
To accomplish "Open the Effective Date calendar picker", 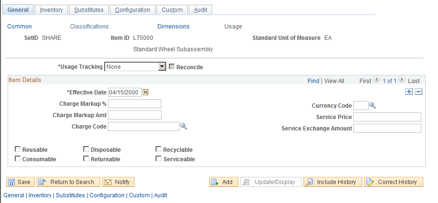I will [146, 92].
